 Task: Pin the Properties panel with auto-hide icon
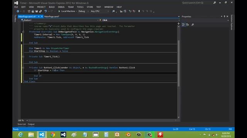click(225, 16)
